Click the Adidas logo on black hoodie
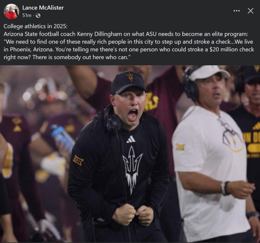Viewport: 260px width, 243px height. click(131, 139)
